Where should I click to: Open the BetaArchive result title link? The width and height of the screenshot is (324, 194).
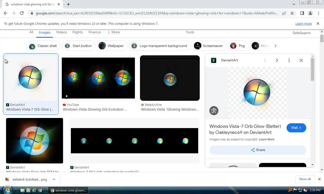coord(170,109)
